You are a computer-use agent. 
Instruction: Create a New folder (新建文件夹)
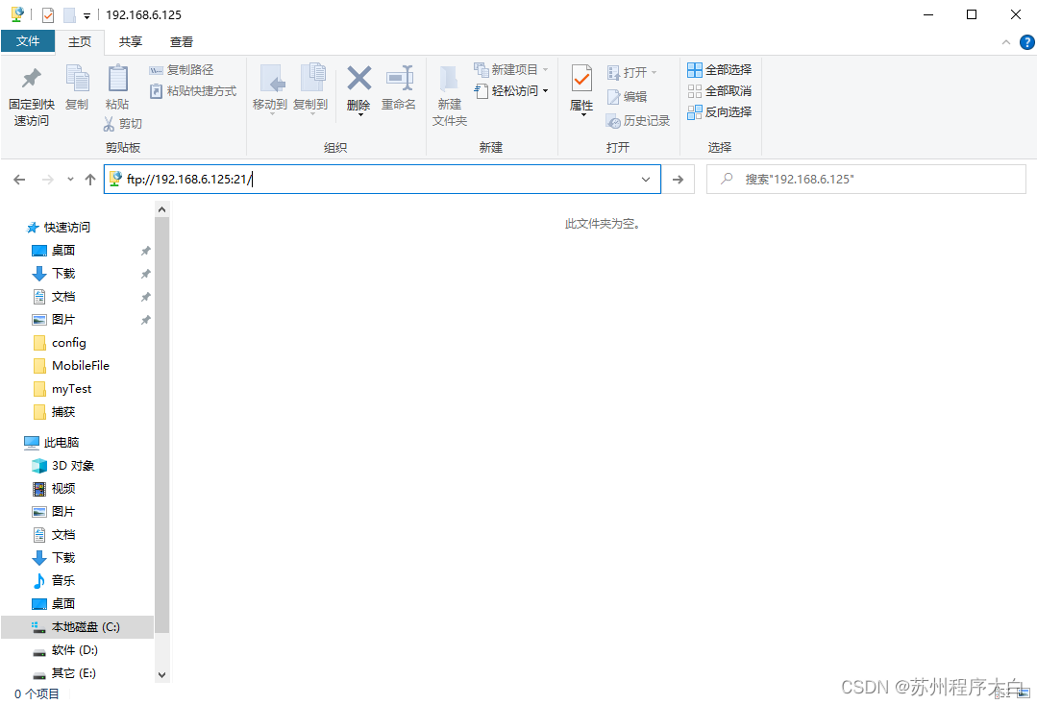click(x=450, y=94)
